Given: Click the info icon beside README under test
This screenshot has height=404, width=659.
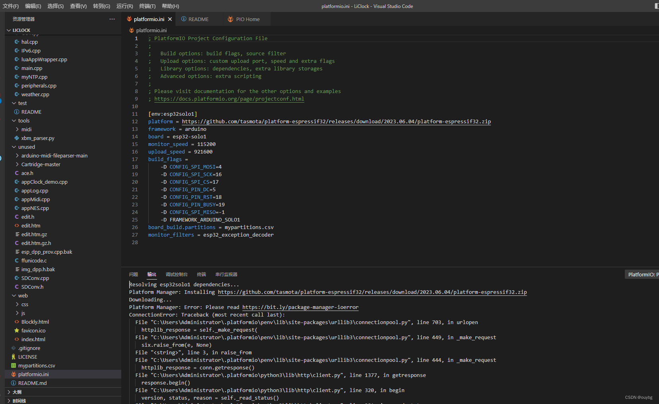Looking at the screenshot, I should (17, 112).
